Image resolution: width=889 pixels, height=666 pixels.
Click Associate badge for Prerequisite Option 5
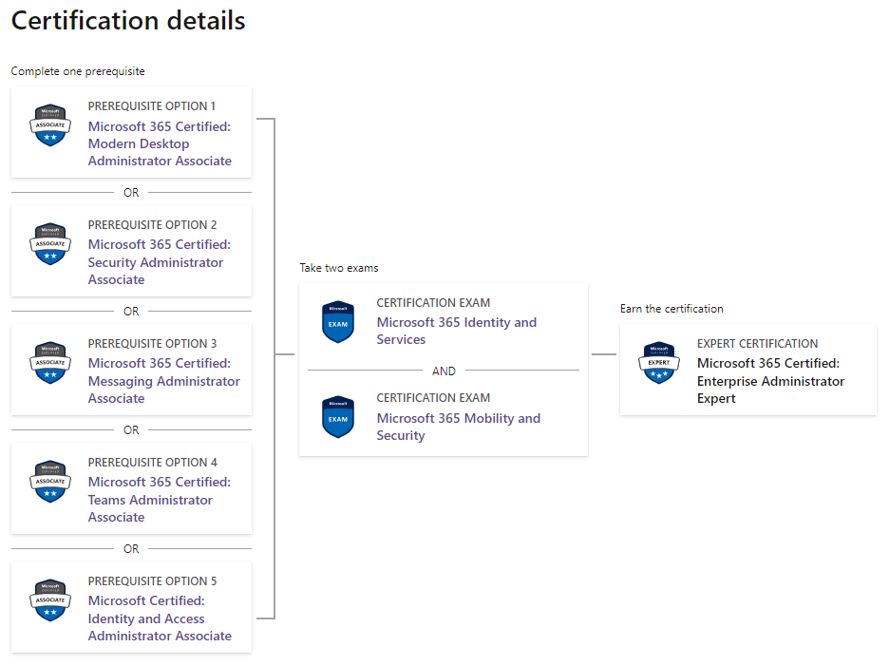click(50, 600)
